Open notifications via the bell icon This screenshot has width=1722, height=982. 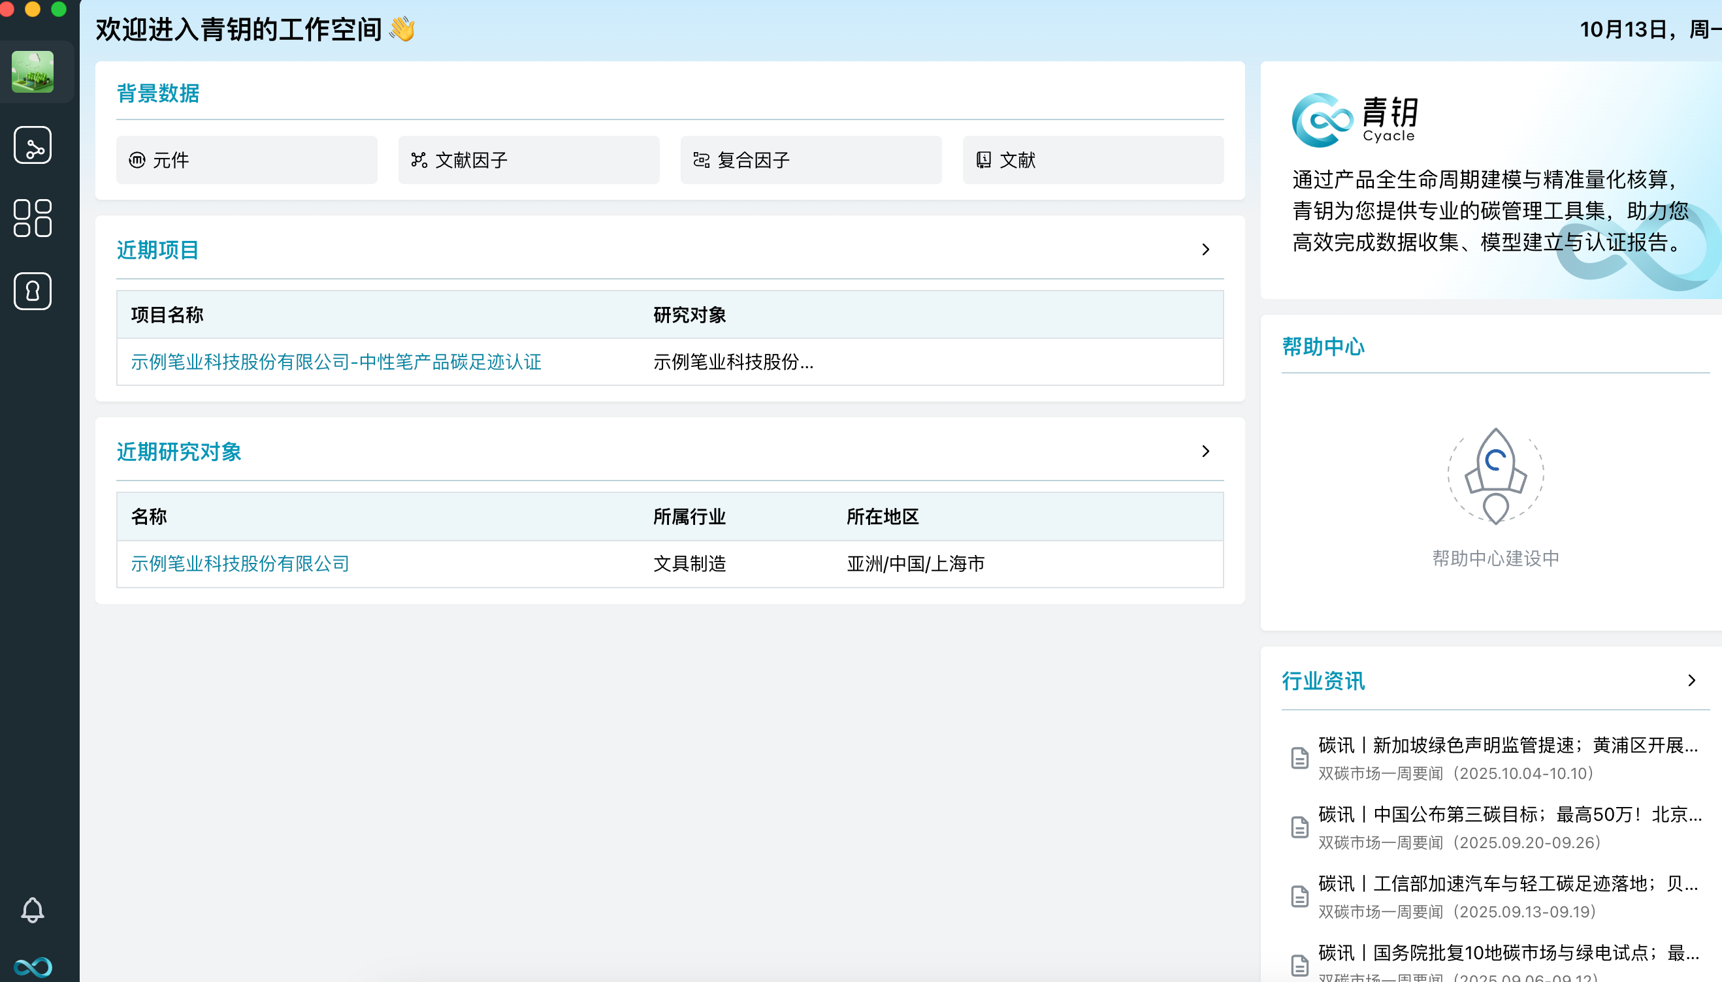32,910
